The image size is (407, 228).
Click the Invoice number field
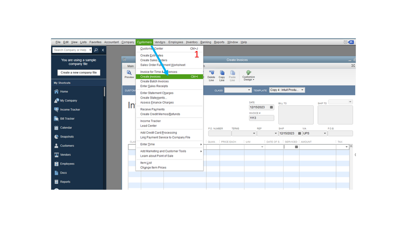click(262, 118)
